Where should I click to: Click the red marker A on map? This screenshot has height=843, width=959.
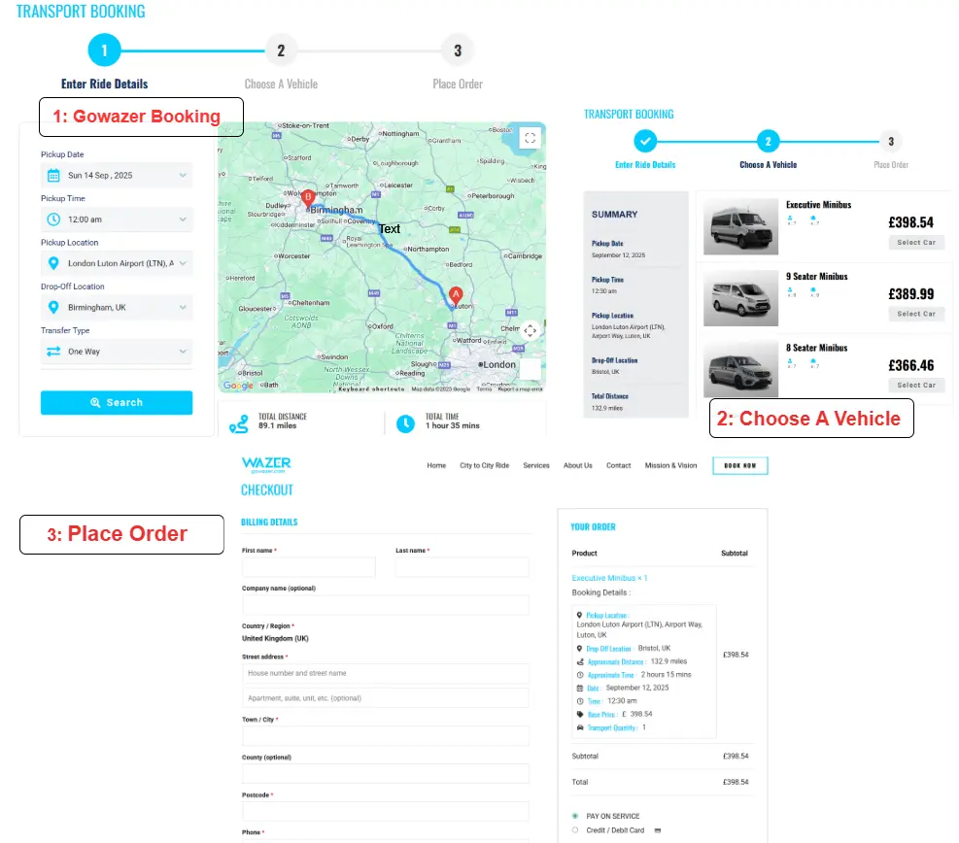click(456, 295)
